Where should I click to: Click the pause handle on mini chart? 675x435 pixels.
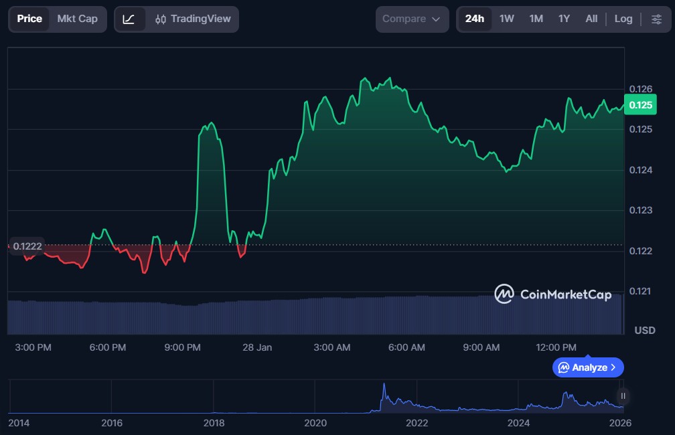[x=623, y=396]
